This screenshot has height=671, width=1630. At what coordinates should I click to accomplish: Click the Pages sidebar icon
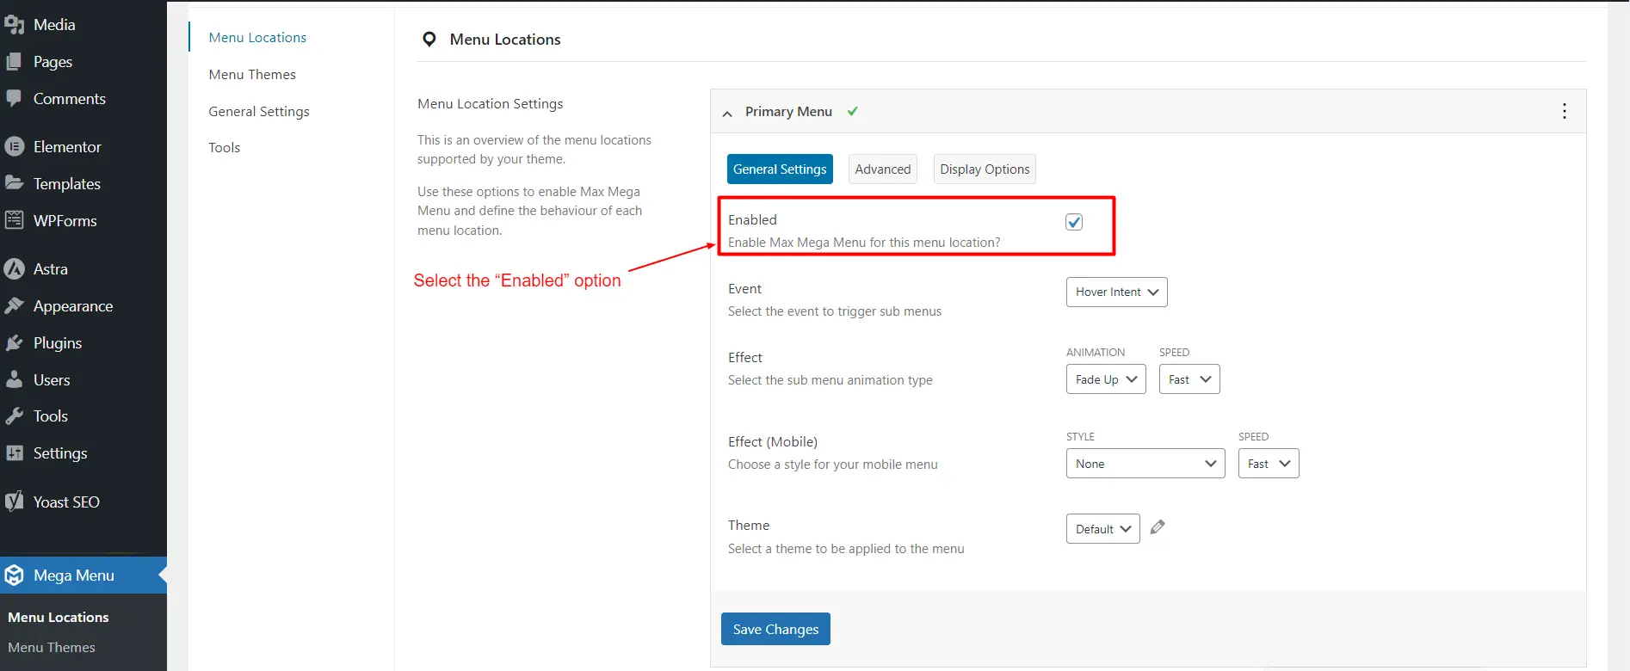[x=14, y=62]
